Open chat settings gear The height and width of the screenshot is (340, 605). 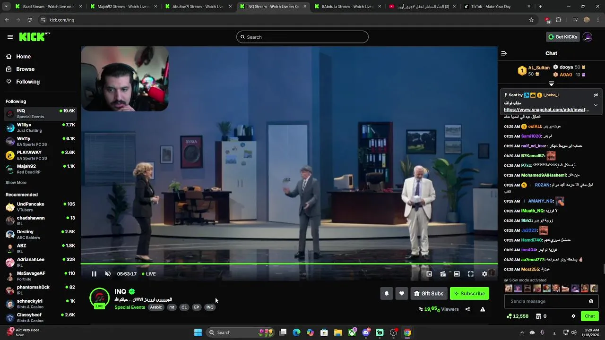click(x=573, y=316)
